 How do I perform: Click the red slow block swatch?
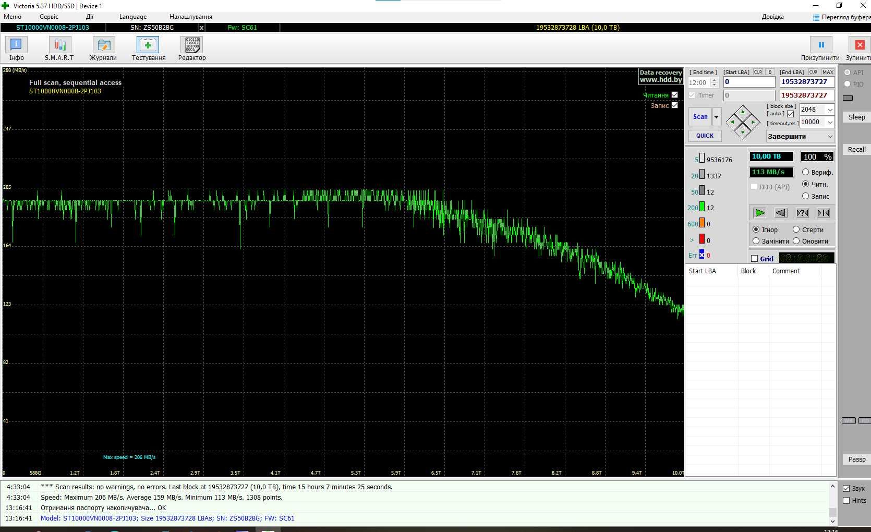click(x=702, y=239)
